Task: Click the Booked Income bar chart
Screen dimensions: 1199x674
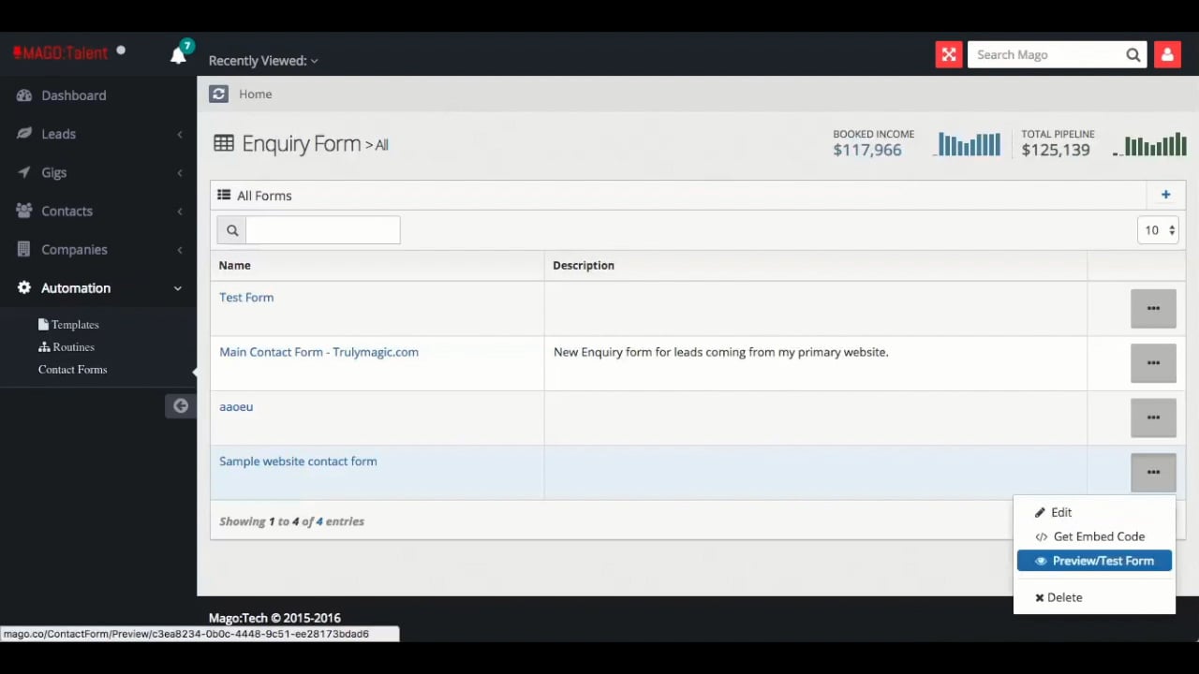Action: pyautogui.click(x=969, y=145)
